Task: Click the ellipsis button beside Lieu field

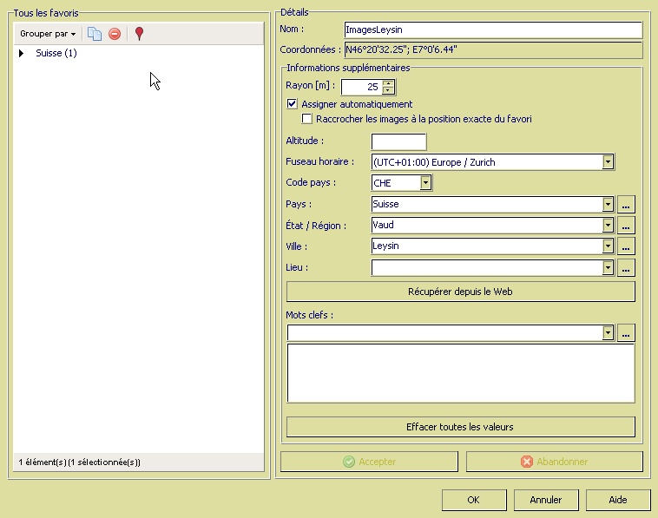Action: [627, 269]
